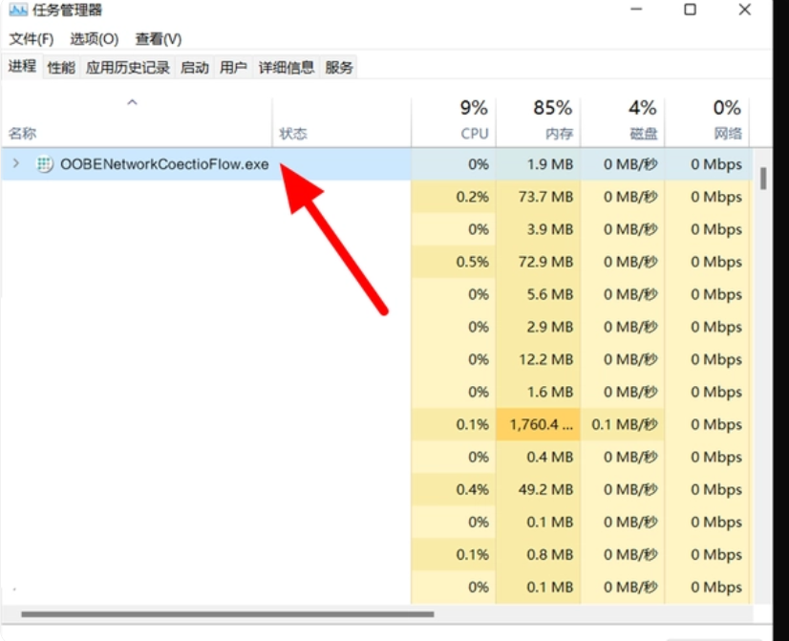This screenshot has height=641, width=789.
Task: Select the OOBENetworkCoectioFlow.exe process name
Action: pyautogui.click(x=164, y=164)
